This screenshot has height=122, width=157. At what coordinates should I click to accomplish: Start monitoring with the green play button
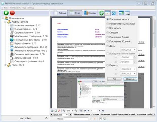pos(6,13)
